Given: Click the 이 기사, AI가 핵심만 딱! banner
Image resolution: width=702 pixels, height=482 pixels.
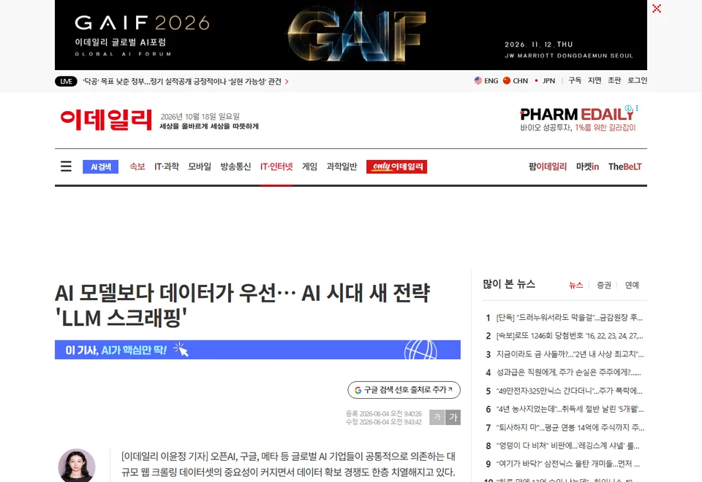Looking at the screenshot, I should [257, 350].
